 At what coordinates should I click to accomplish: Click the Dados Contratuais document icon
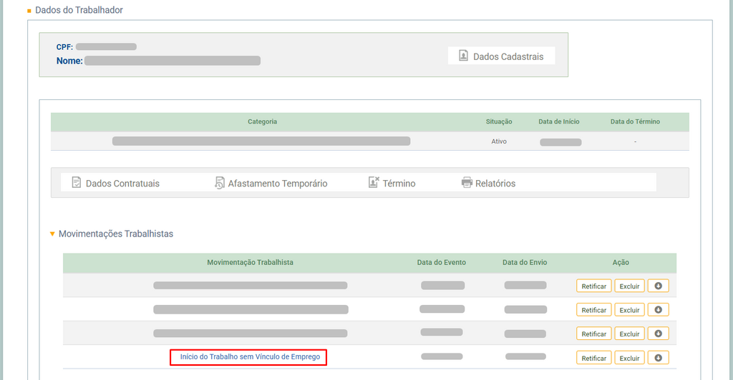[77, 183]
